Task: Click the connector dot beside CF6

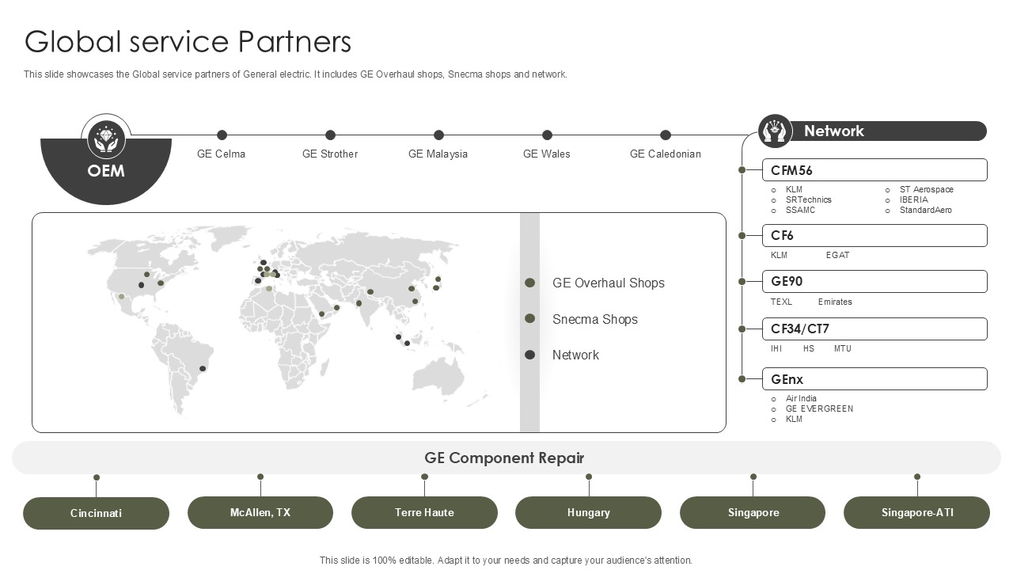Action: point(742,235)
